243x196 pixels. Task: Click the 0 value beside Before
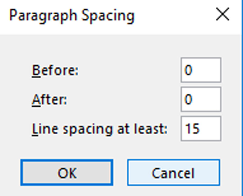click(x=188, y=70)
